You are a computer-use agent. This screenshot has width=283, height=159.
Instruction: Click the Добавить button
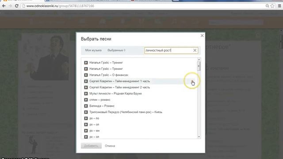pos(91,146)
